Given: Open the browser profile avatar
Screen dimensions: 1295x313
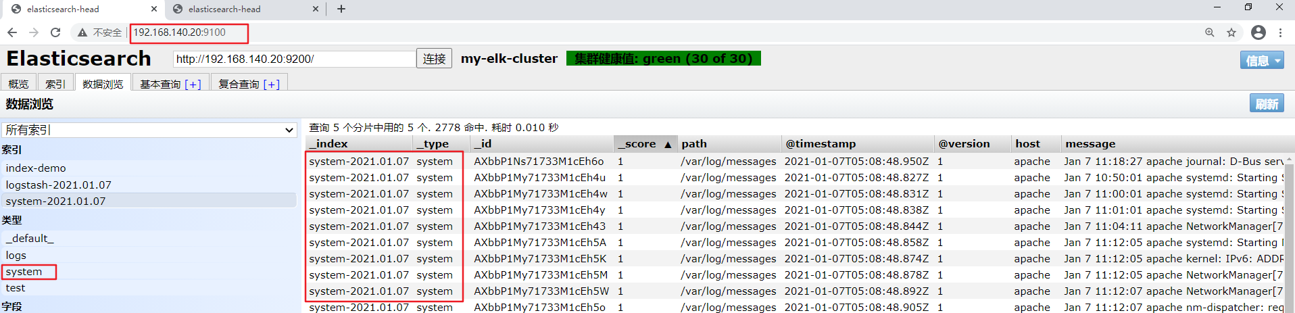Looking at the screenshot, I should pos(1259,32).
